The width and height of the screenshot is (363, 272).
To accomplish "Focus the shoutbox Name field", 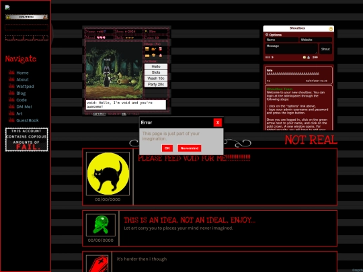I will [282, 40].
